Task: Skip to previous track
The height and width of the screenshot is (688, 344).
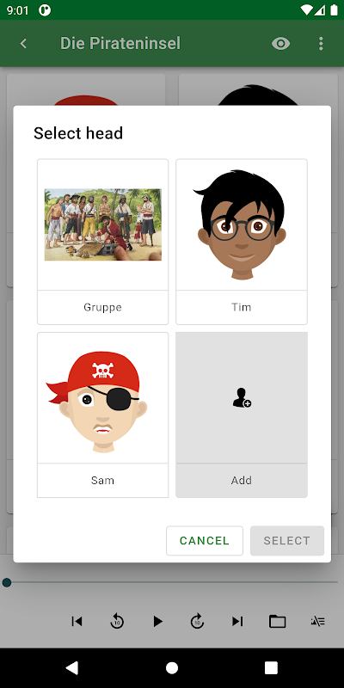Action: click(77, 621)
